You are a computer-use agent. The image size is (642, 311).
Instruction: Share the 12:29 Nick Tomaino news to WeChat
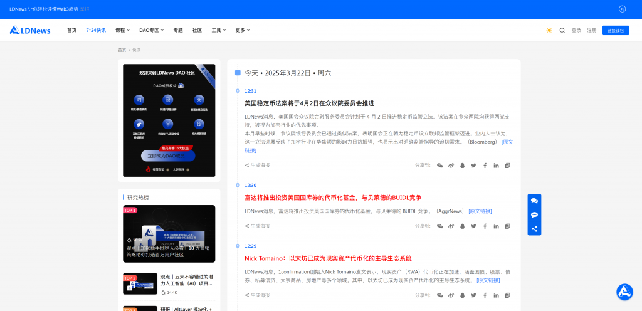(439, 295)
